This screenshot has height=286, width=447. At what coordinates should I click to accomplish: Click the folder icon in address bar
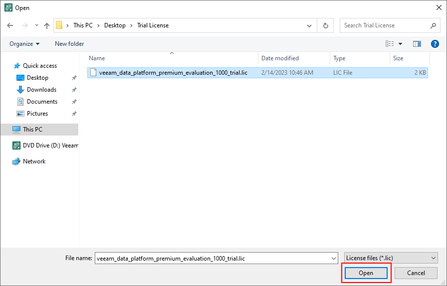[x=59, y=25]
